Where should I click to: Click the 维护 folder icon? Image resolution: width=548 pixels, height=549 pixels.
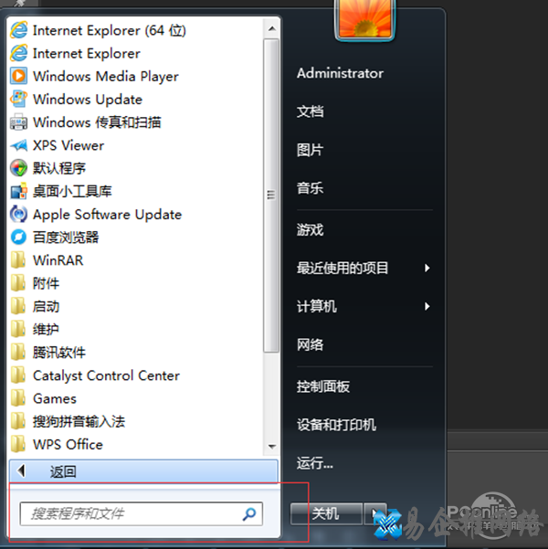click(x=18, y=329)
